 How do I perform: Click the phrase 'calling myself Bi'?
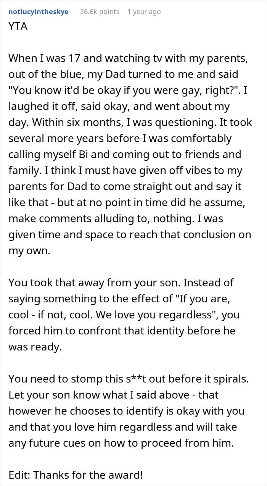click(48, 155)
